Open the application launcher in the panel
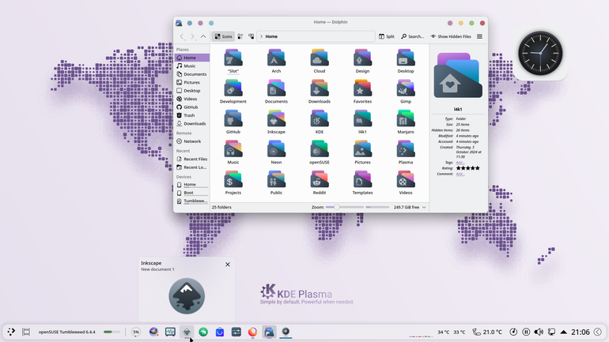 pyautogui.click(x=11, y=332)
